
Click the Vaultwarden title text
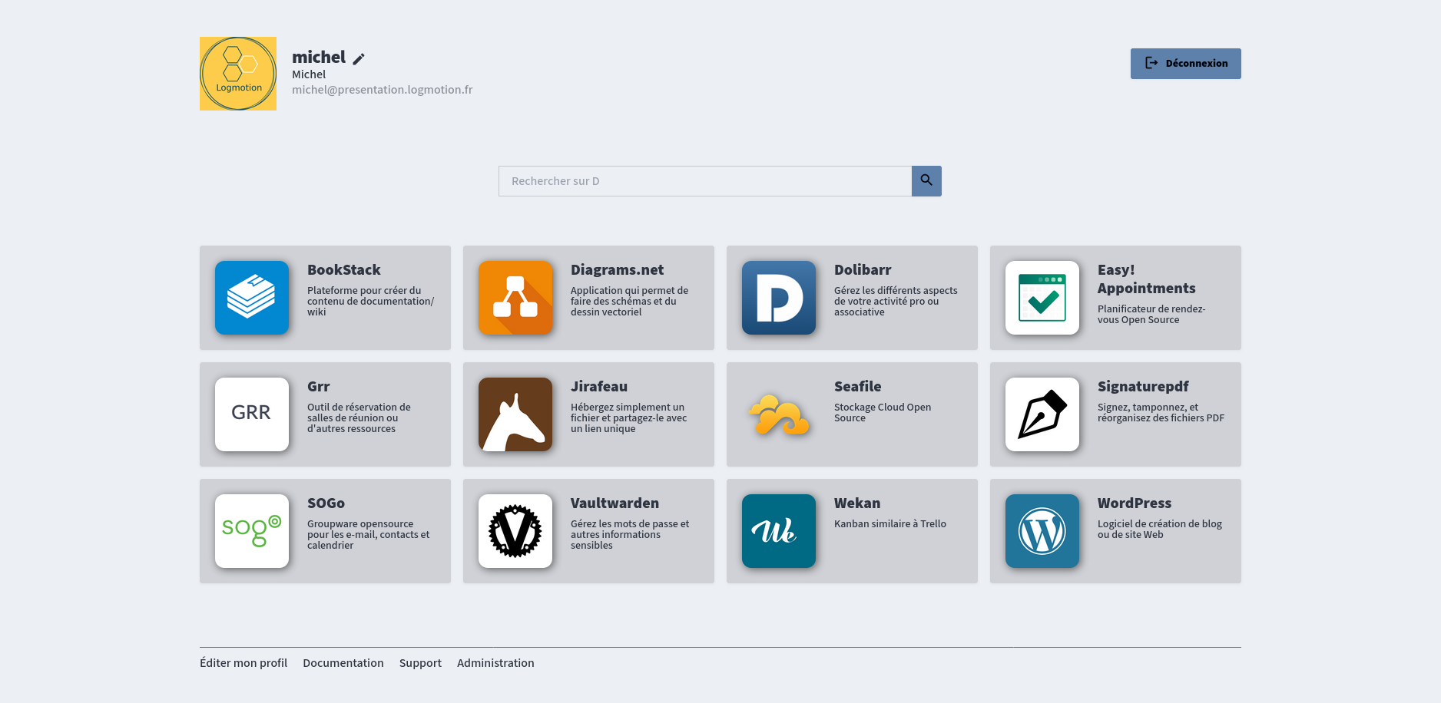pyautogui.click(x=614, y=503)
